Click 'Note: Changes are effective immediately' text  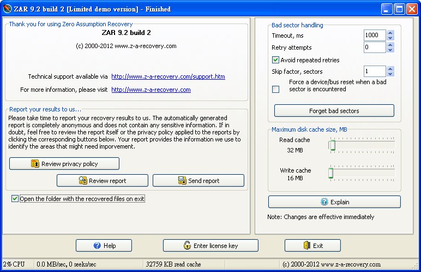tap(321, 217)
